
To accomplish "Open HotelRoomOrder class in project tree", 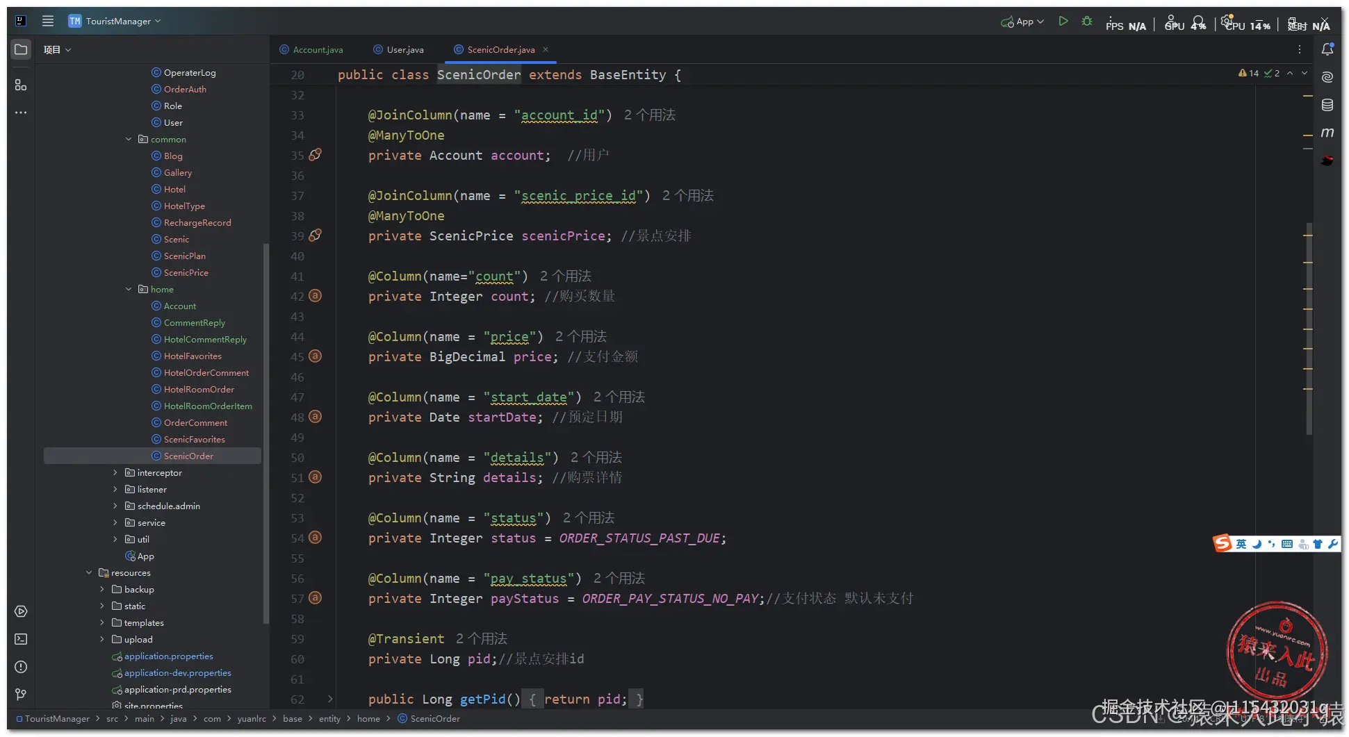I will [x=199, y=390].
